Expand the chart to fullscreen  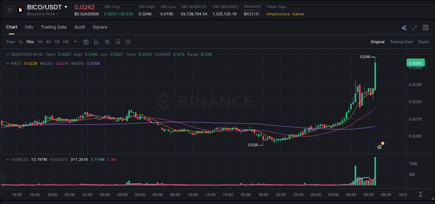[x=414, y=27]
